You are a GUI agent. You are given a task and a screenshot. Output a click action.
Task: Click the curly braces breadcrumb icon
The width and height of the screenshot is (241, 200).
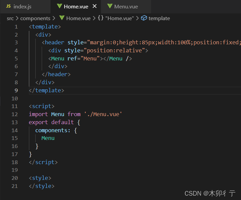pos(101,18)
